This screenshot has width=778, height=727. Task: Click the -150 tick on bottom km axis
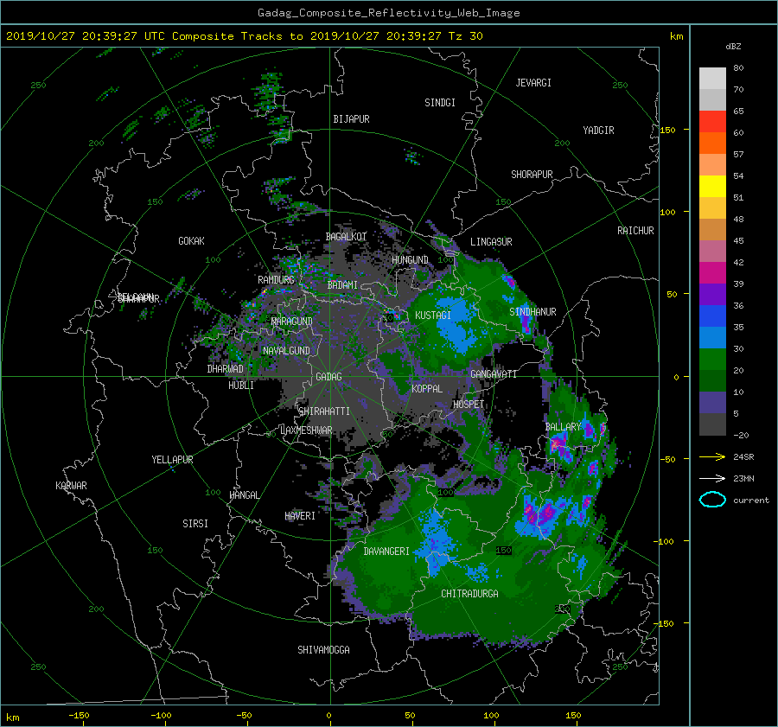[x=79, y=716]
